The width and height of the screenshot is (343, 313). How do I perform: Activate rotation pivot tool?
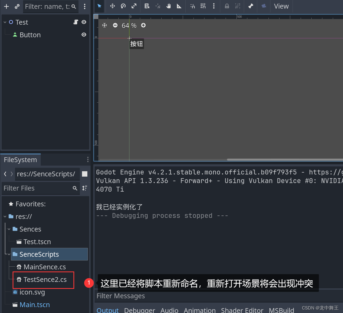[x=158, y=6]
